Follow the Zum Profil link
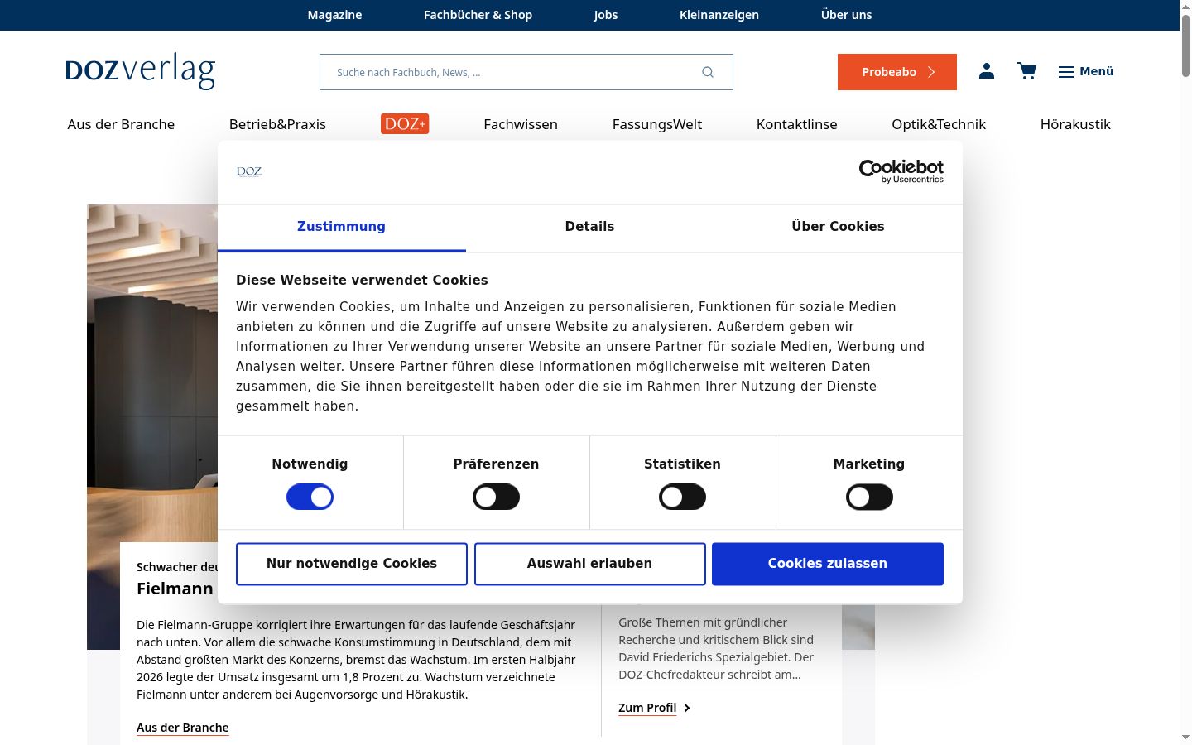The image size is (1192, 745). (x=654, y=708)
